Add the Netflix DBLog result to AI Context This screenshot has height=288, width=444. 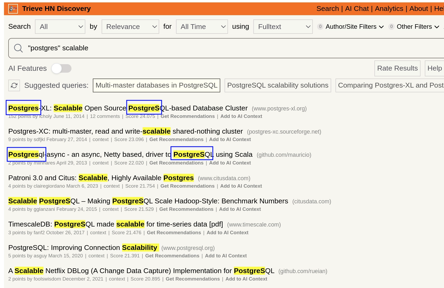pyautogui.click(x=246, y=279)
